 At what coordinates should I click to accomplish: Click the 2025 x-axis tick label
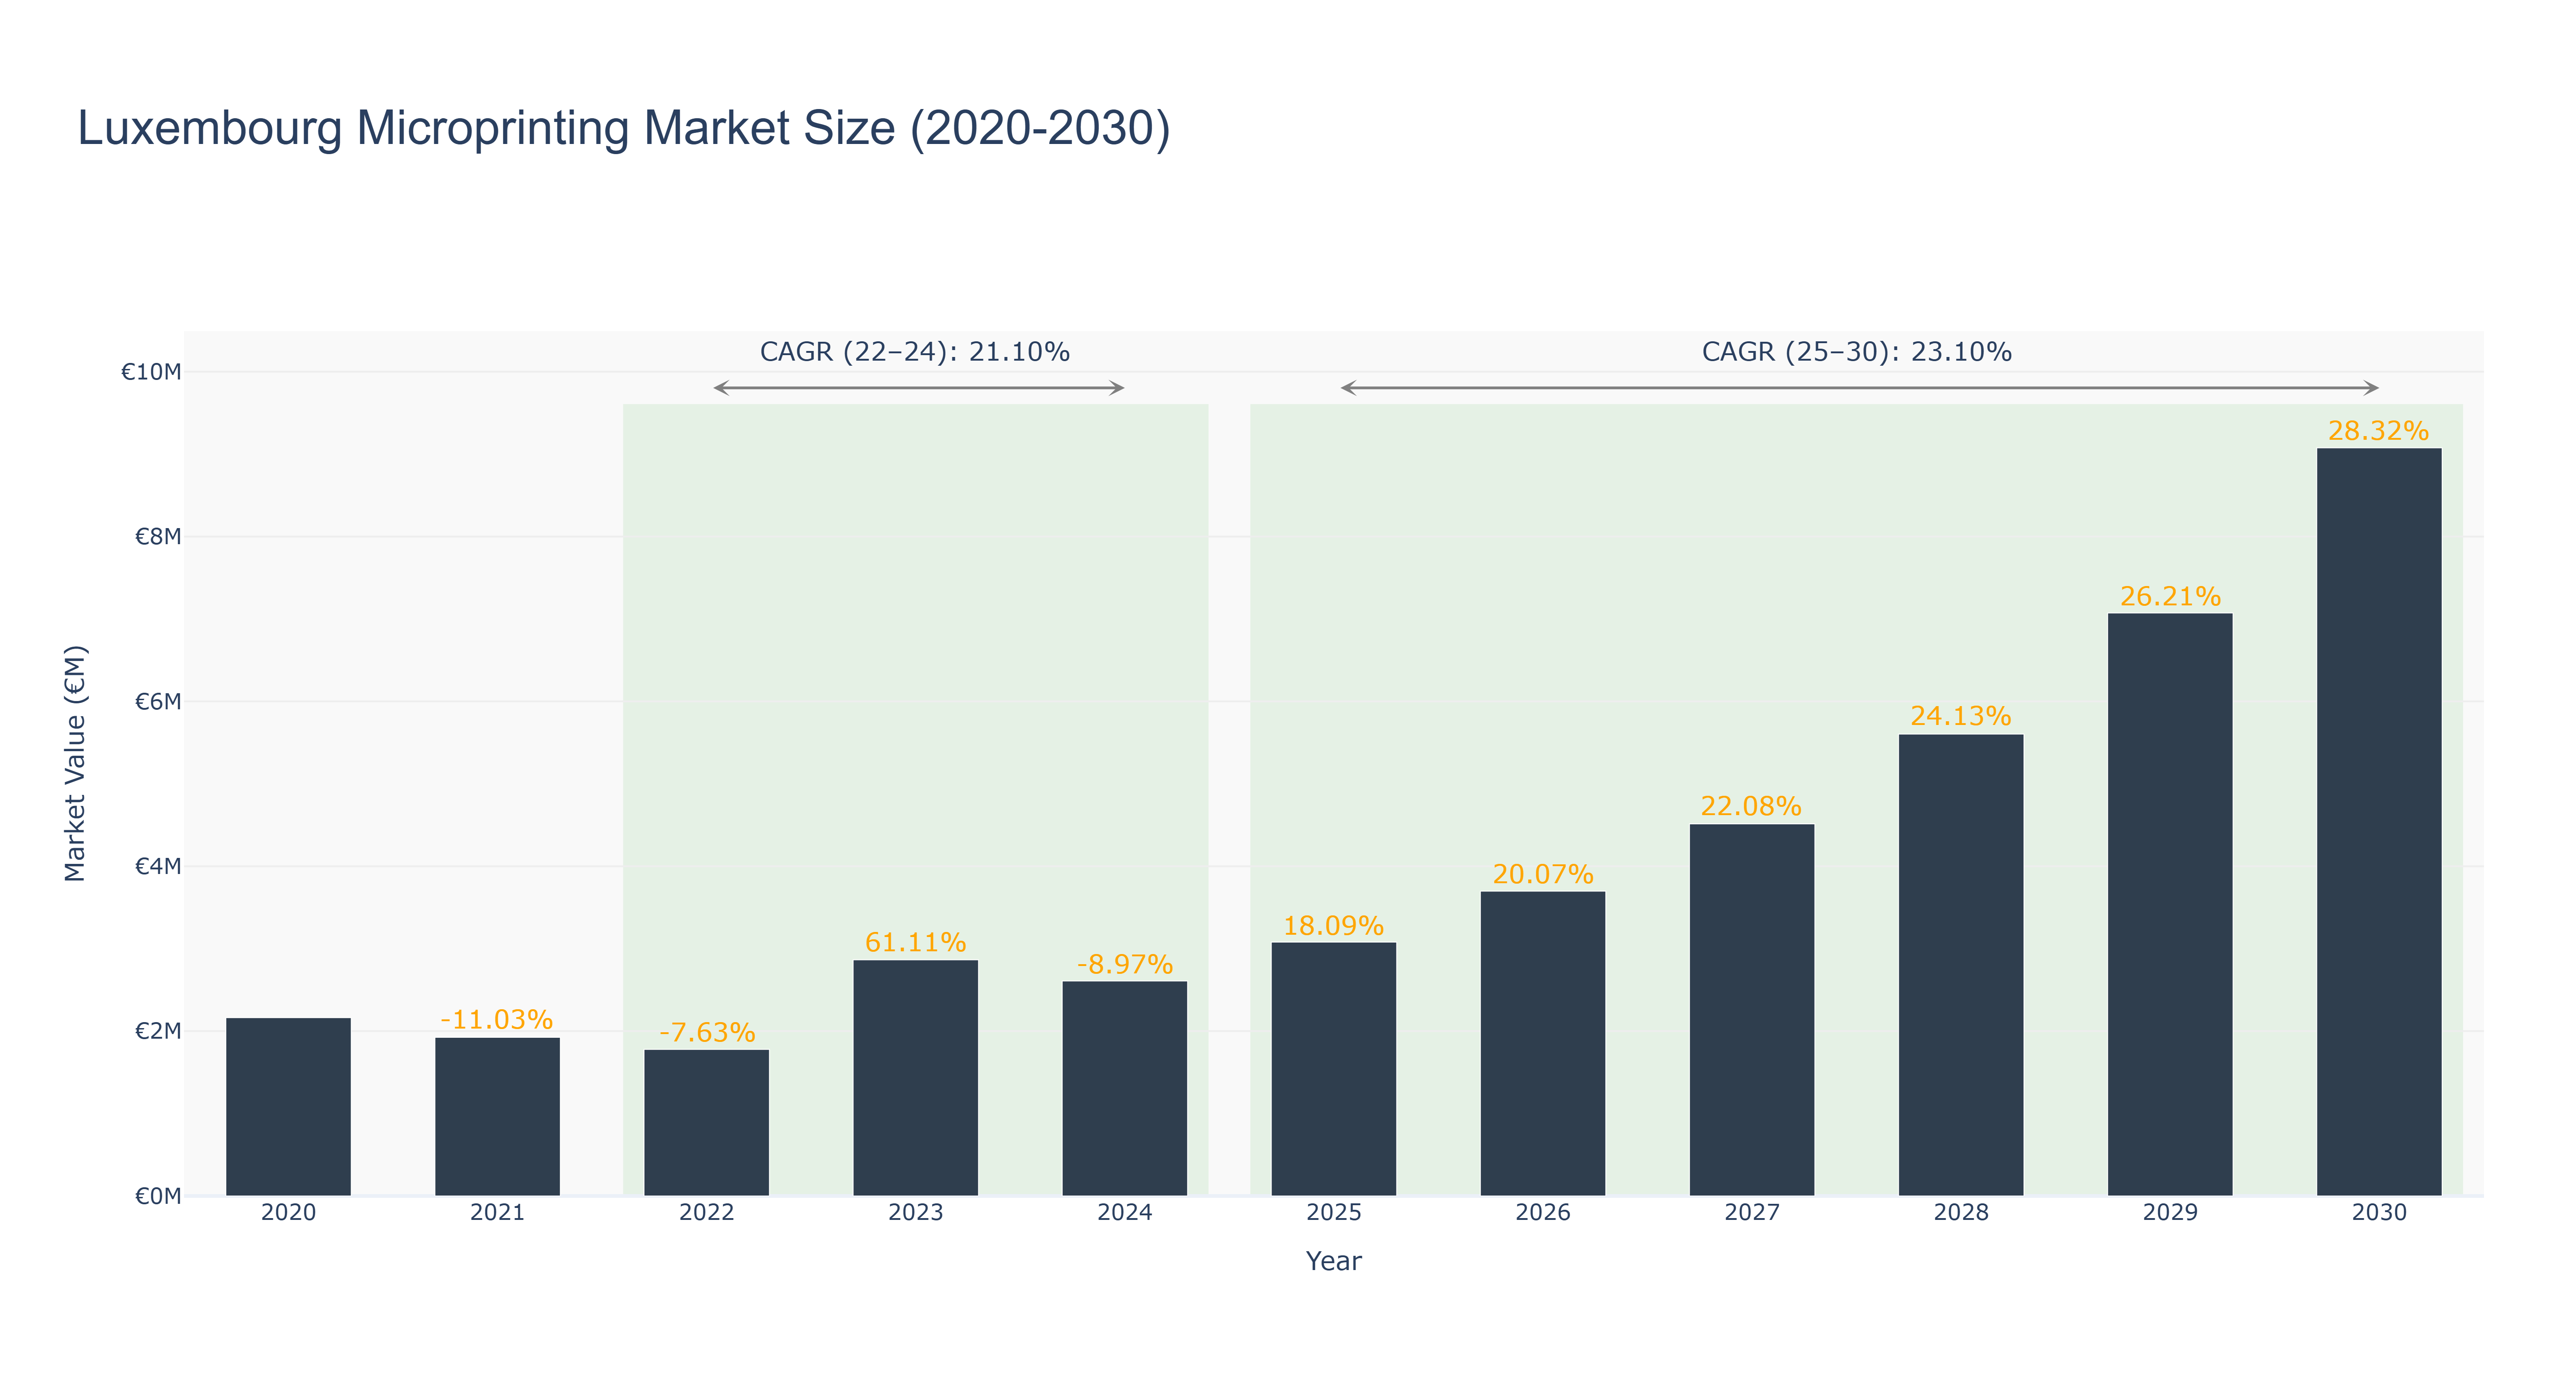(1333, 1213)
